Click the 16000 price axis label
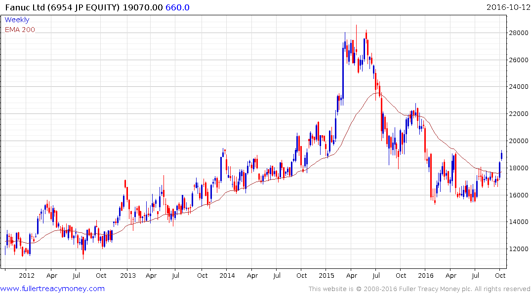 tap(519, 195)
